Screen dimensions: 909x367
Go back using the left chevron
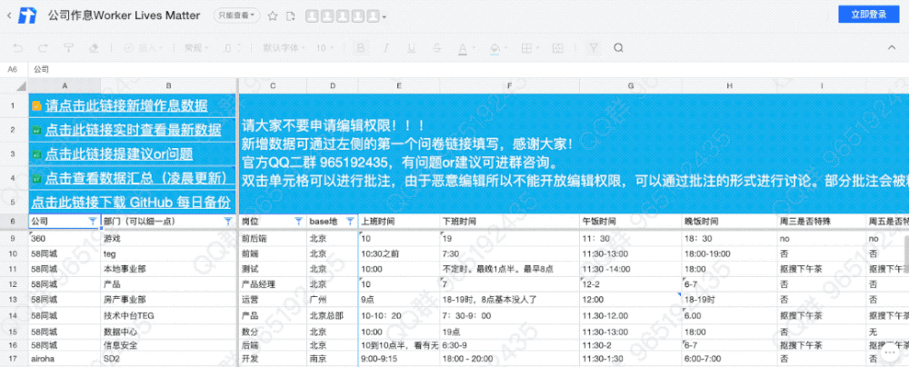[9, 15]
